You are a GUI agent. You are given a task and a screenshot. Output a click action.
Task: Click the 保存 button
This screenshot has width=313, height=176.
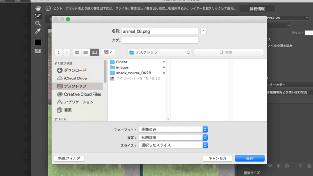coord(250,159)
